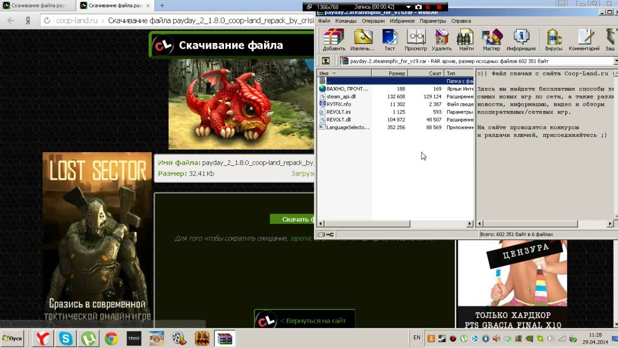Open the recorder's options dropdown arrow
The width and height of the screenshot is (618, 348).
(409, 7)
